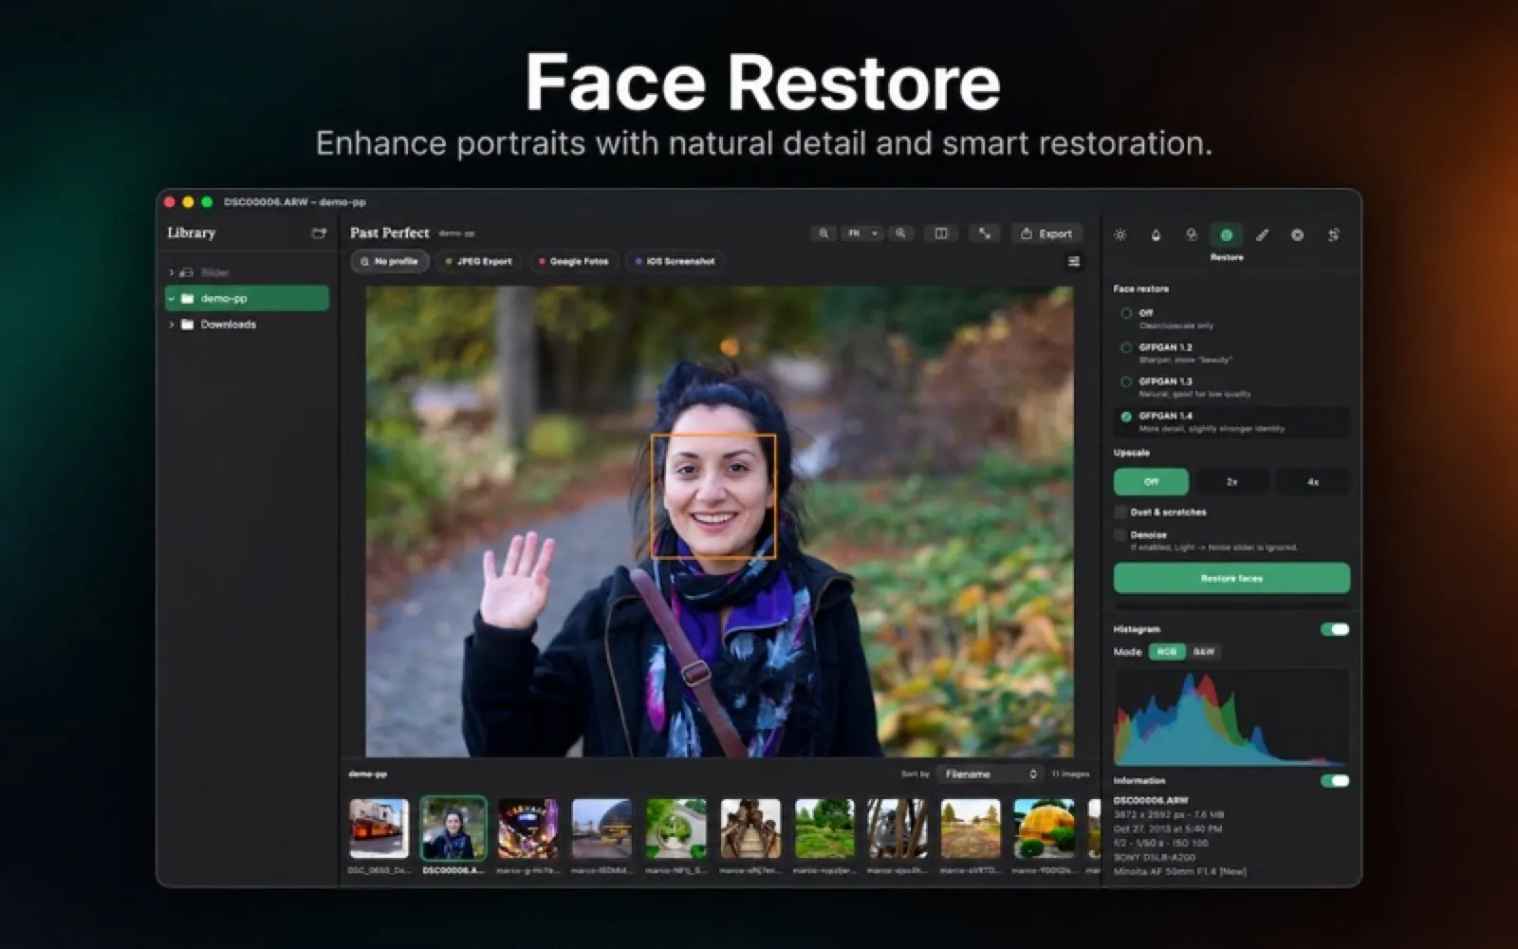Zoom in with the plus magnifier
Image resolution: width=1518 pixels, height=949 pixels.
(x=900, y=233)
